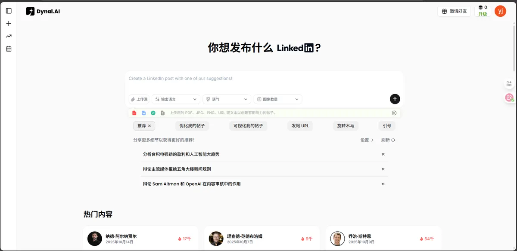Click the yj avatar in the top right
Viewport: 517px width, 251px height.
pos(500,11)
